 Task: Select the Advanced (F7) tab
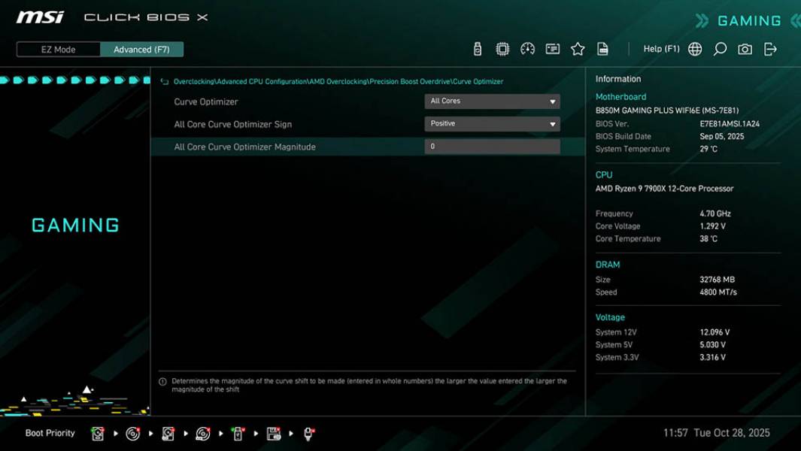coord(142,49)
